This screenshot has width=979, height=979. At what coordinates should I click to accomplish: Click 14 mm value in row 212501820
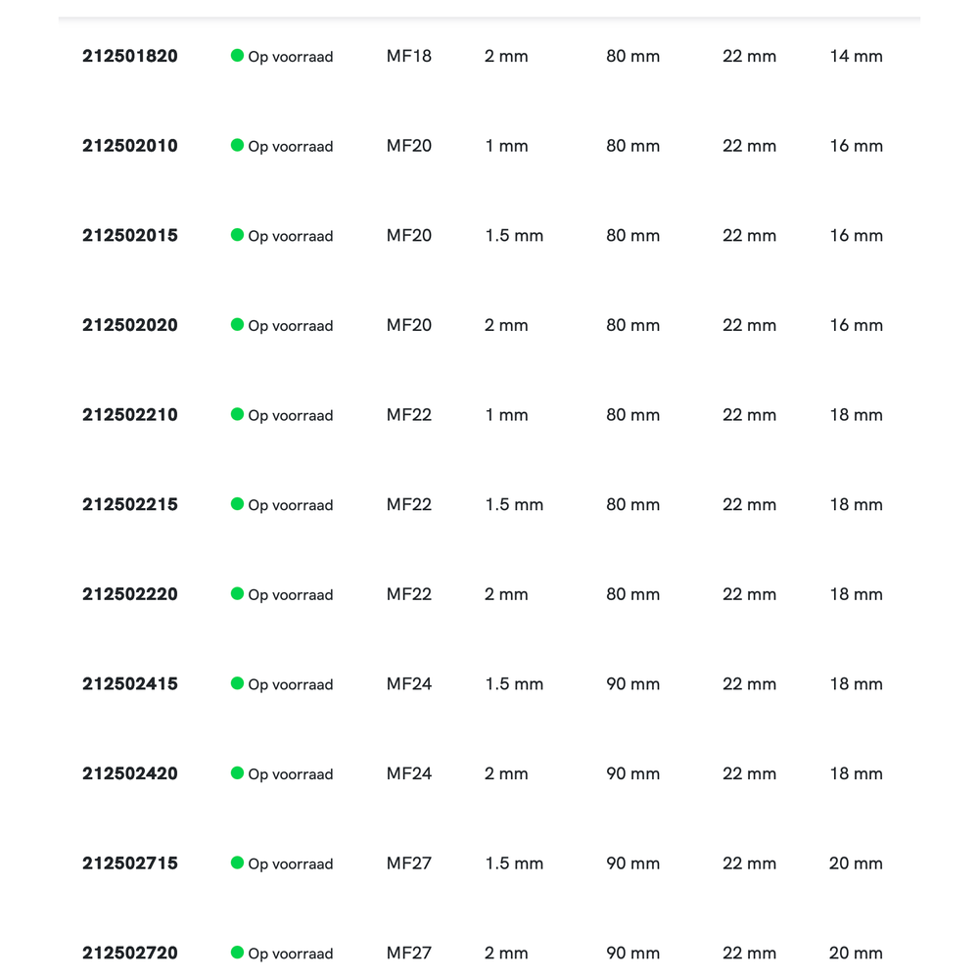tap(857, 56)
